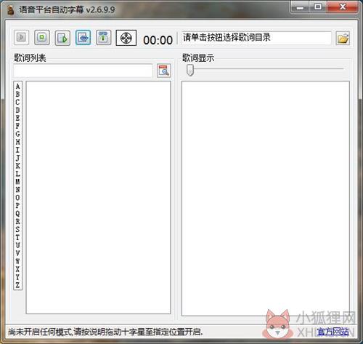Filter lyrics by letter L
363x344 pixels.
click(x=17, y=174)
